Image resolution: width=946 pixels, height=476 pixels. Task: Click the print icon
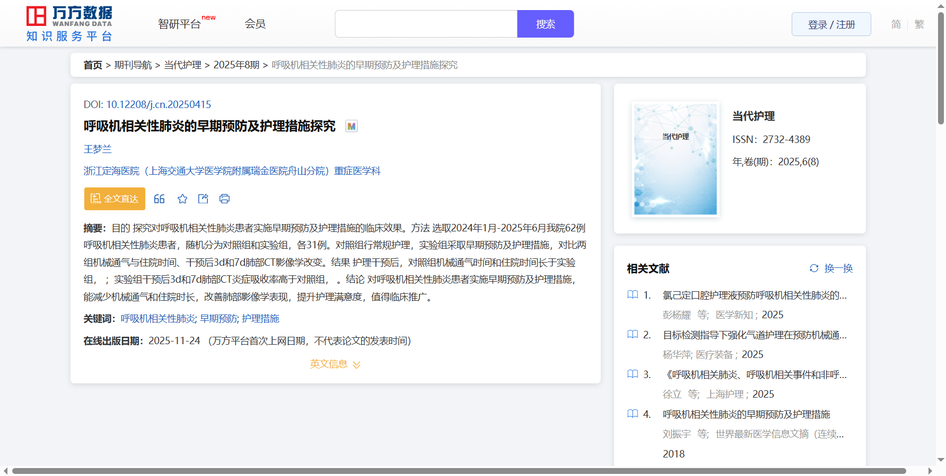[x=224, y=199]
